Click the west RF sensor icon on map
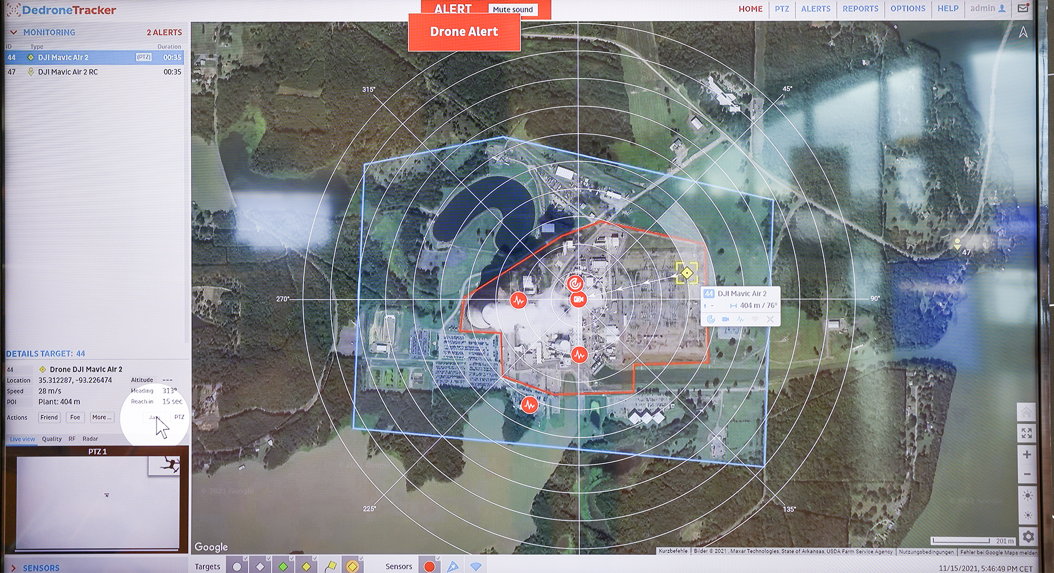1054x573 pixels. coord(518,301)
